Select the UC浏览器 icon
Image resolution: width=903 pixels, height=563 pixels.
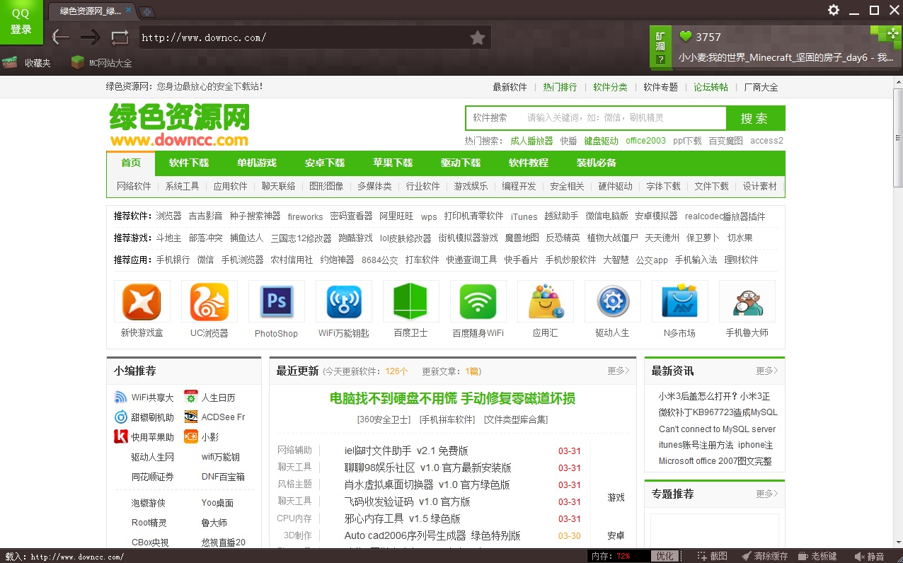[x=209, y=300]
